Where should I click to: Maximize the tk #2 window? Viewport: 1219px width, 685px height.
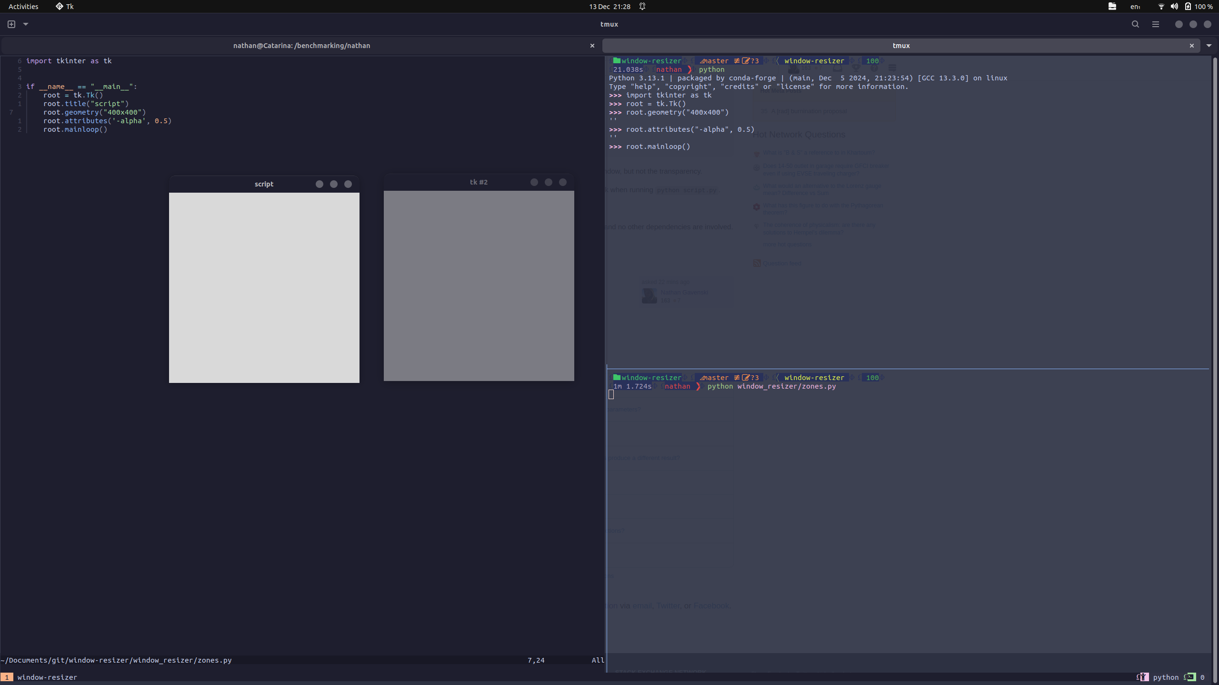[549, 182]
